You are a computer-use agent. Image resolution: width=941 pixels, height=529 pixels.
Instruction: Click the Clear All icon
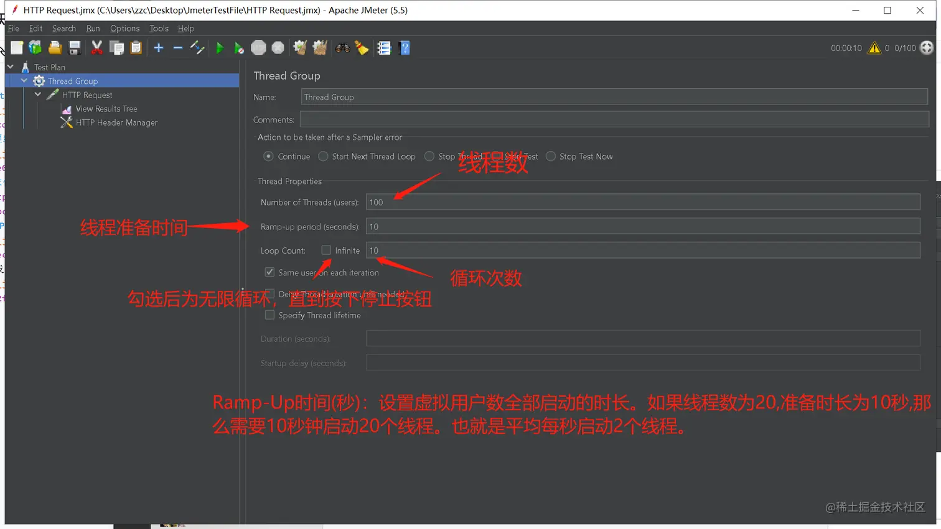click(320, 48)
